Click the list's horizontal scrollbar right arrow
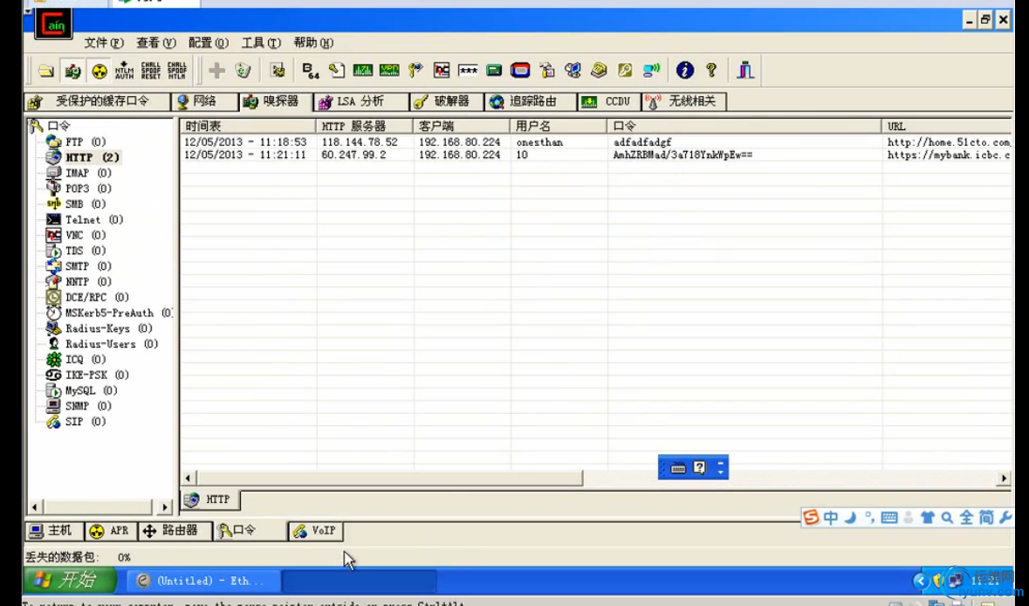The height and width of the screenshot is (606, 1029). (1004, 479)
